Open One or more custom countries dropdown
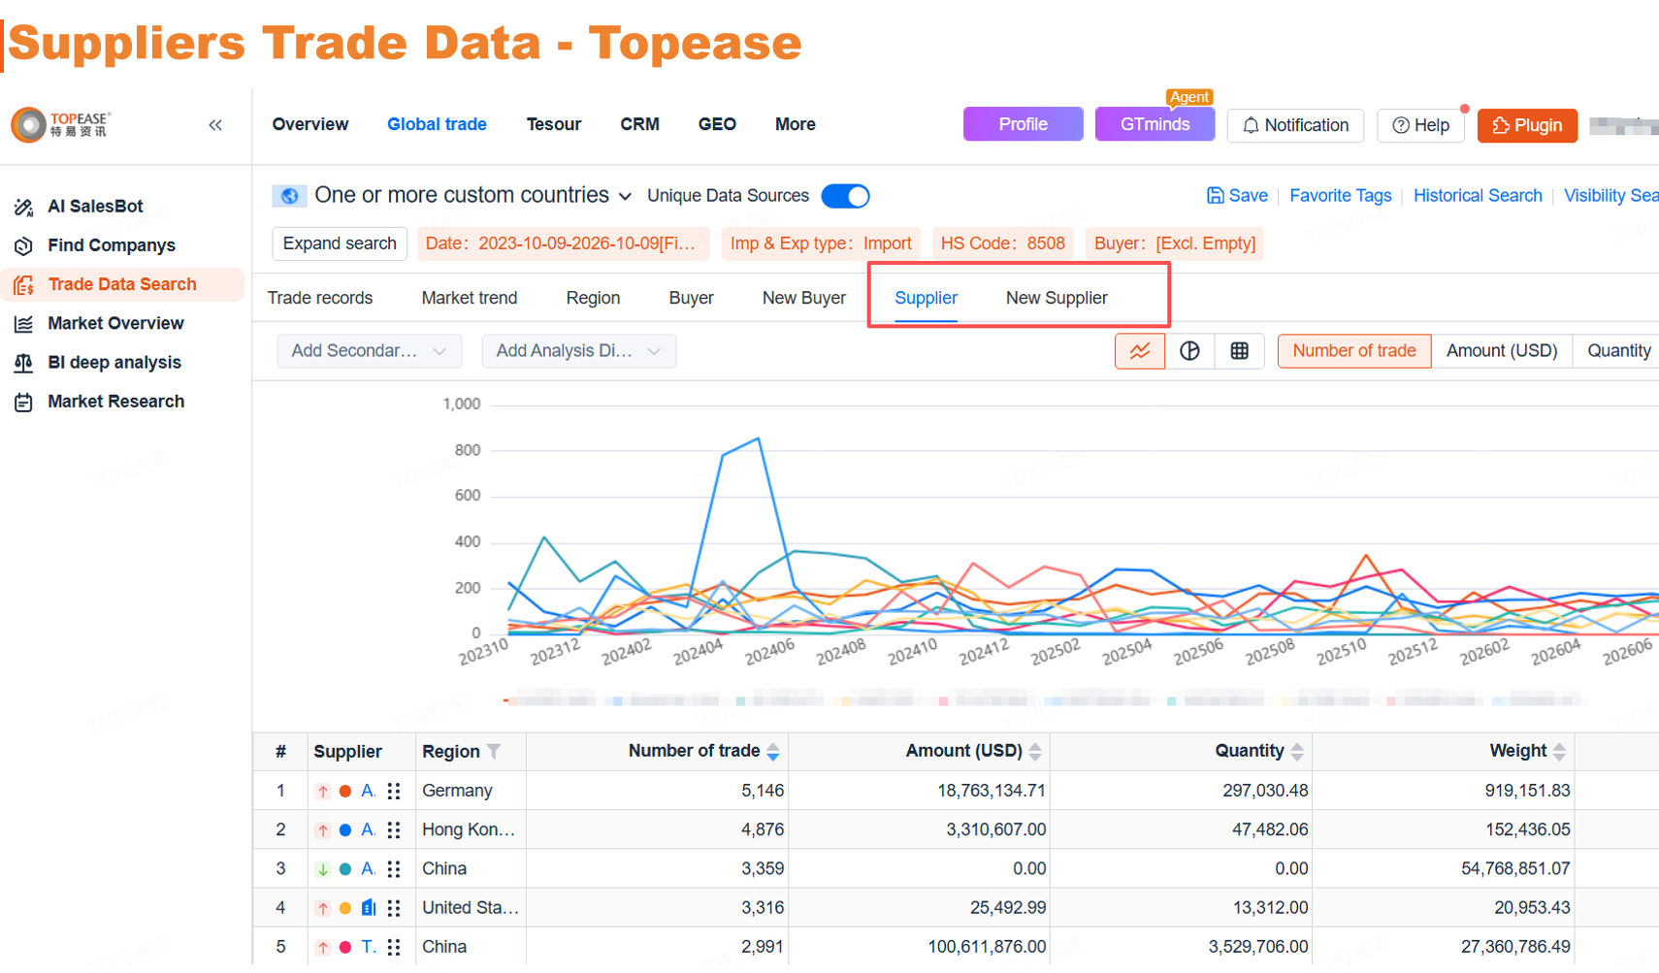 (473, 196)
